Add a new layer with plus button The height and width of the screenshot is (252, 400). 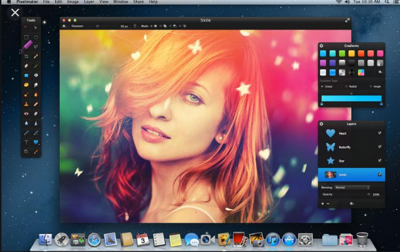(x=323, y=204)
